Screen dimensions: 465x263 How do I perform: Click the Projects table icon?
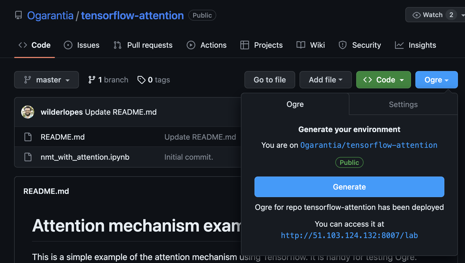[245, 45]
